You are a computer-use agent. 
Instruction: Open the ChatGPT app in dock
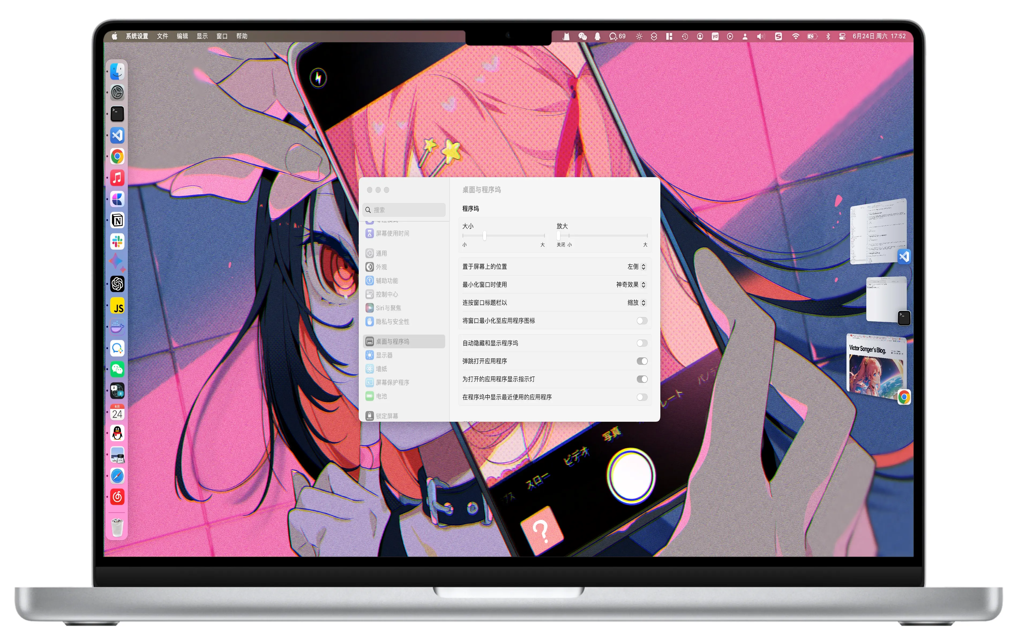coord(117,284)
